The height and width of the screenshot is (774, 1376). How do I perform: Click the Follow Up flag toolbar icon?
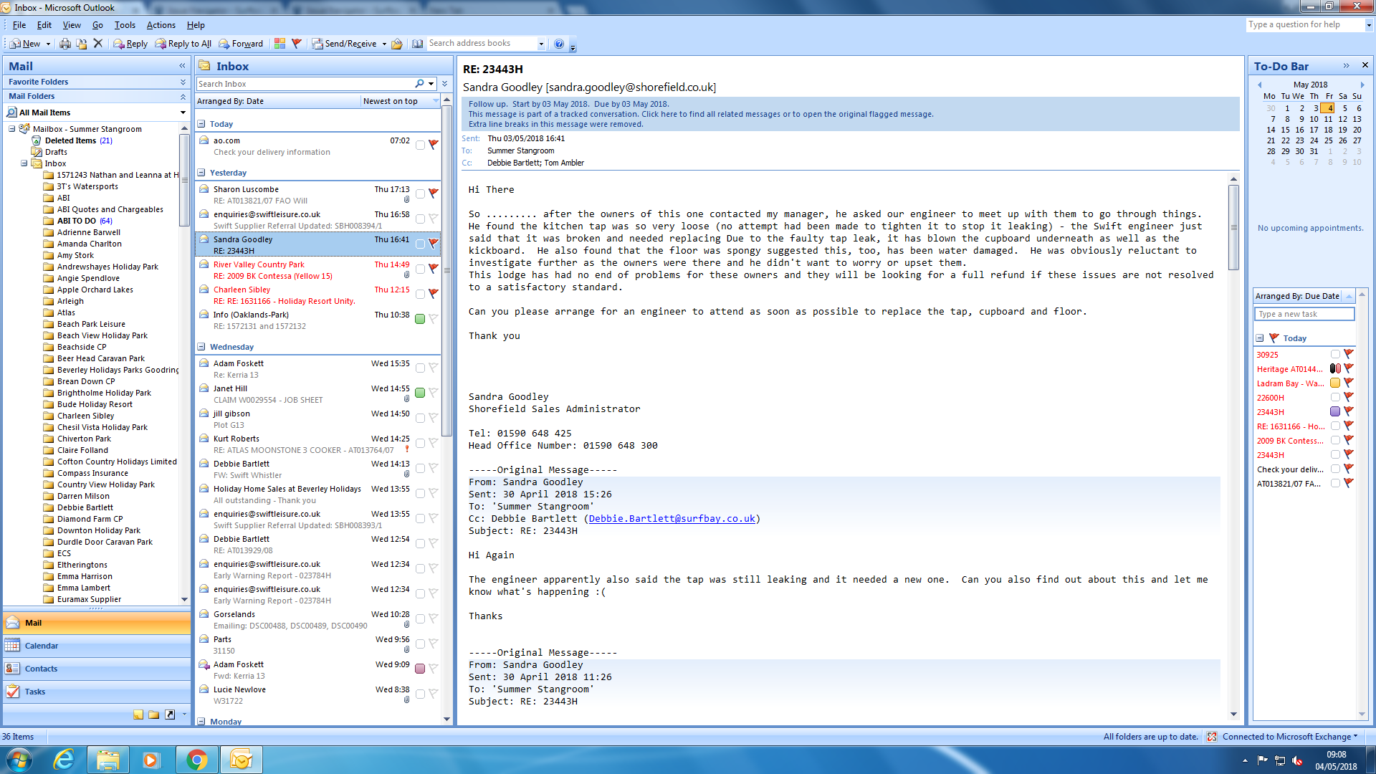pyautogui.click(x=297, y=44)
